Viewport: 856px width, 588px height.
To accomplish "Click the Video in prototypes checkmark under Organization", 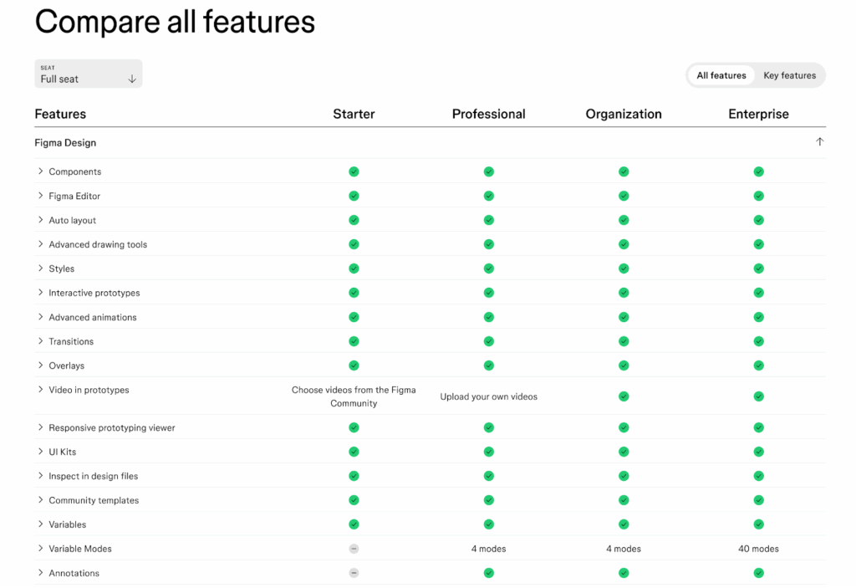I will coord(624,396).
